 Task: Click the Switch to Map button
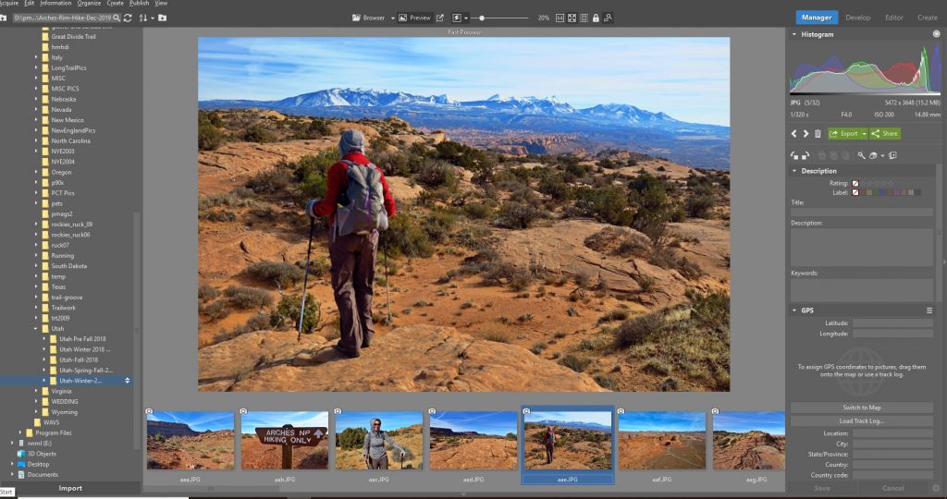(x=861, y=408)
